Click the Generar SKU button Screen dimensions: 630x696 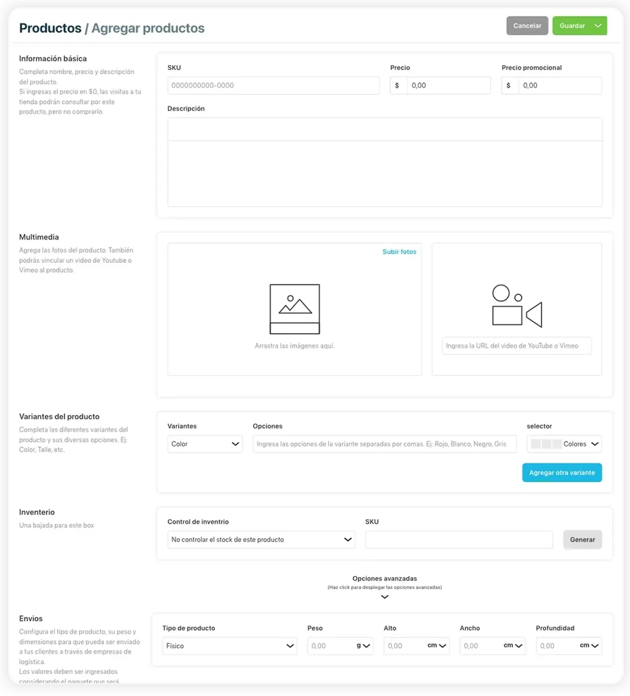point(582,539)
